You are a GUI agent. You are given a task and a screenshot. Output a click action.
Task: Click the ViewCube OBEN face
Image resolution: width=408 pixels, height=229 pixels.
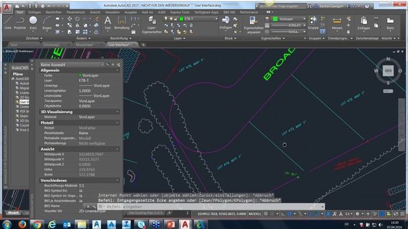(388, 71)
